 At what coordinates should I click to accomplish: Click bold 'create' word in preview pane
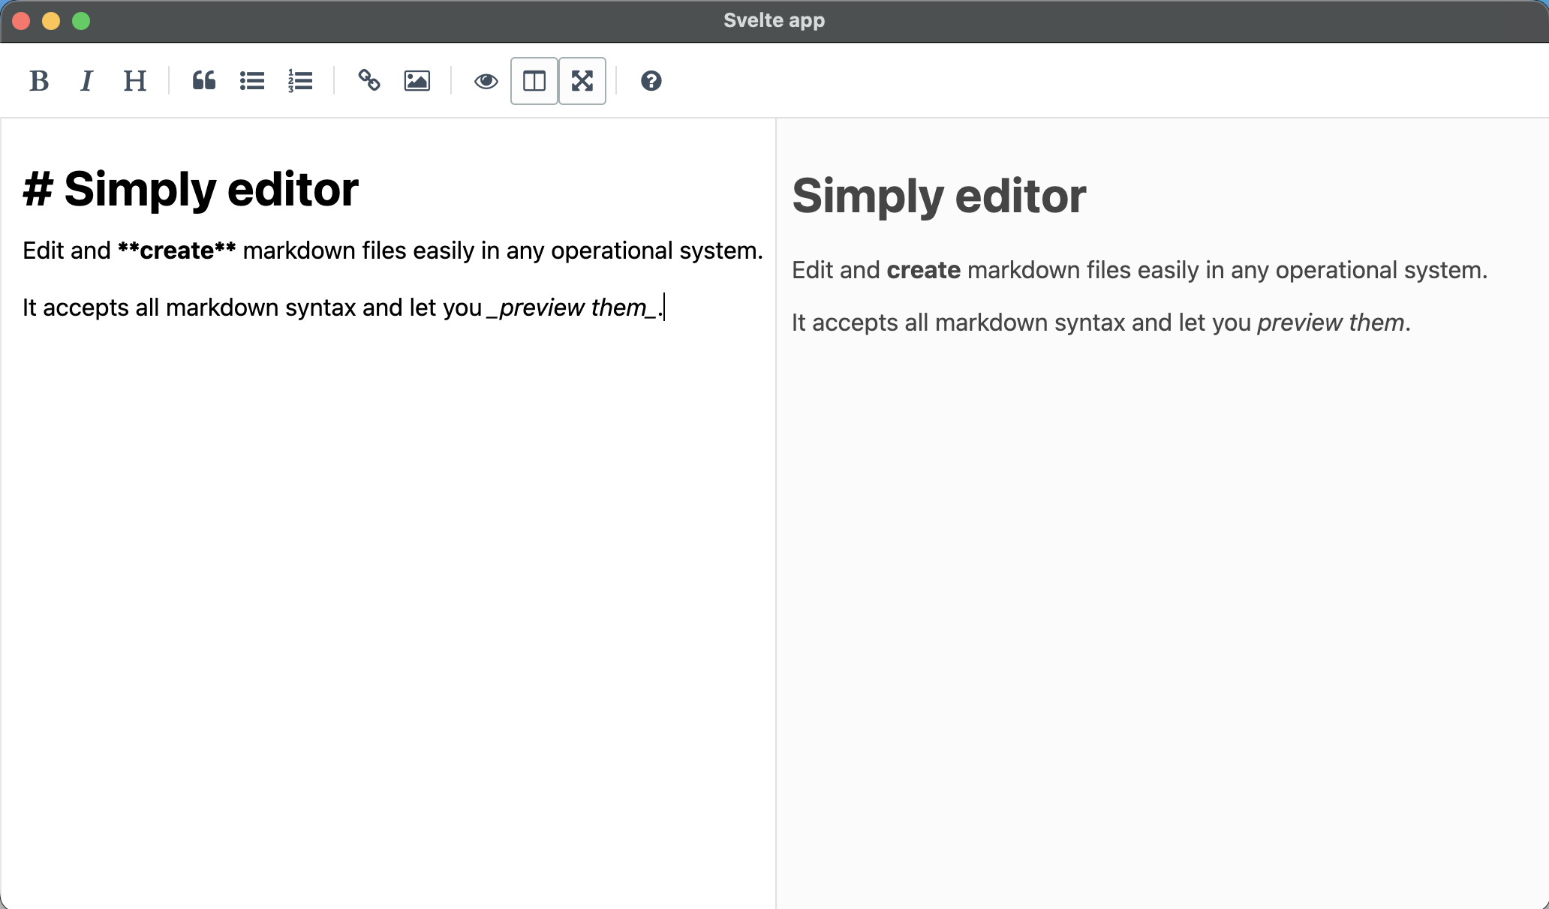point(924,270)
